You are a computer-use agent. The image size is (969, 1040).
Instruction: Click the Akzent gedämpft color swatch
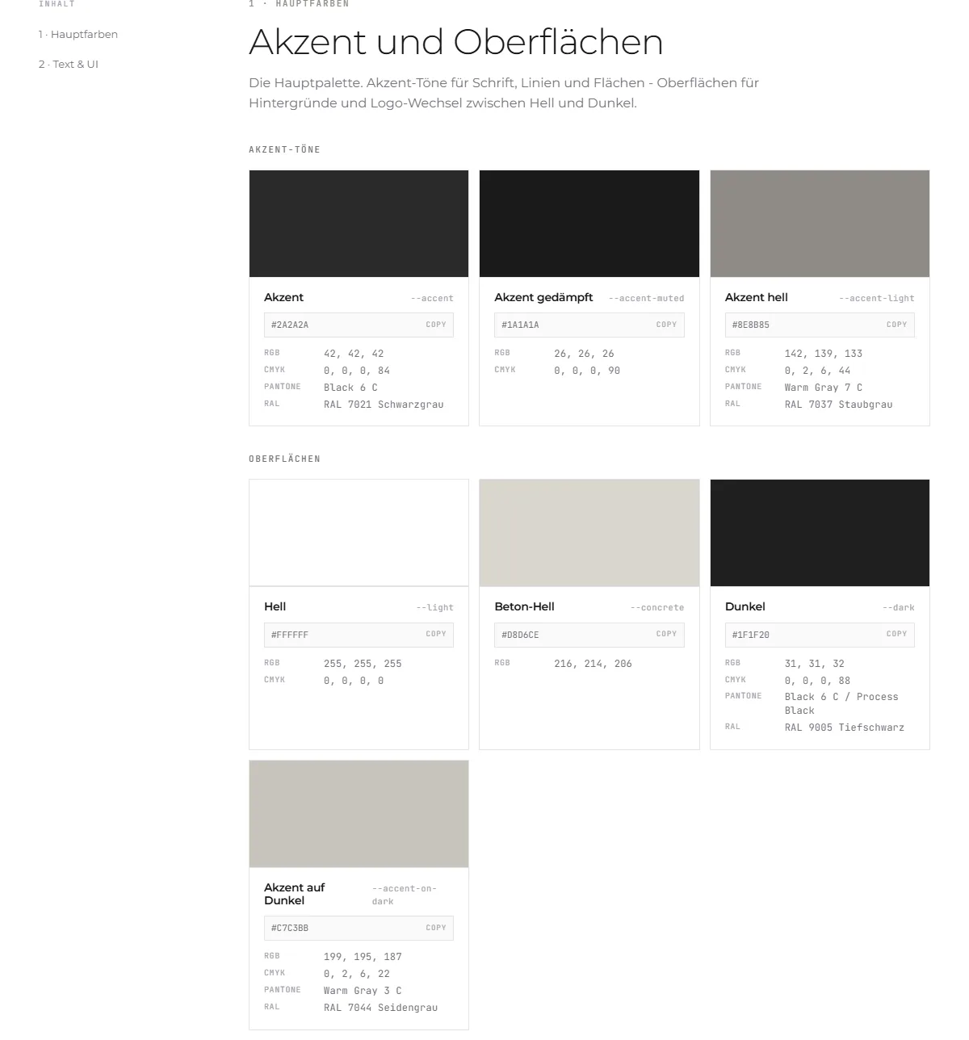pyautogui.click(x=589, y=224)
